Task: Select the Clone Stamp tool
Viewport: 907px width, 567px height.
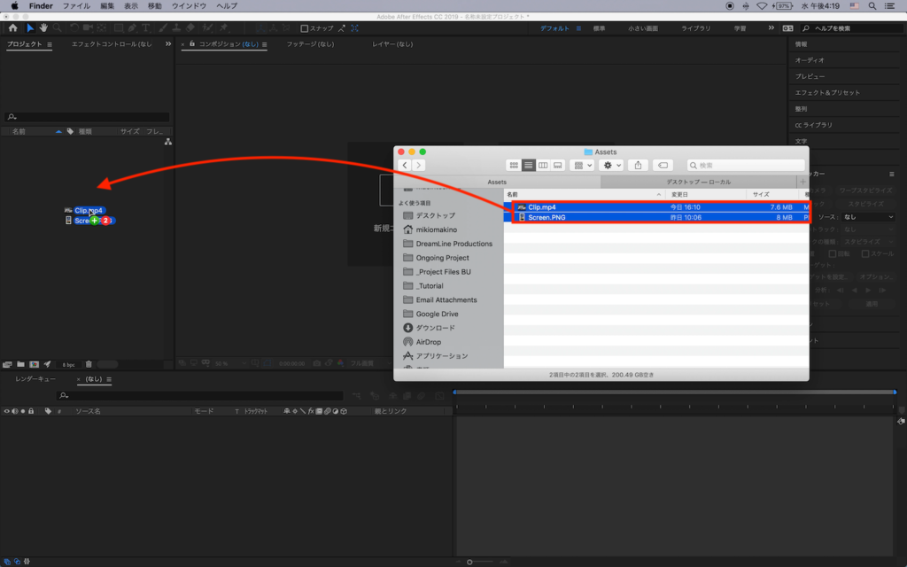Action: coord(176,27)
